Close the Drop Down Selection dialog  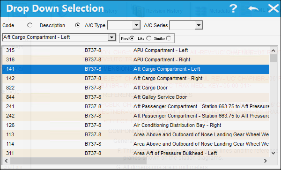(274, 8)
